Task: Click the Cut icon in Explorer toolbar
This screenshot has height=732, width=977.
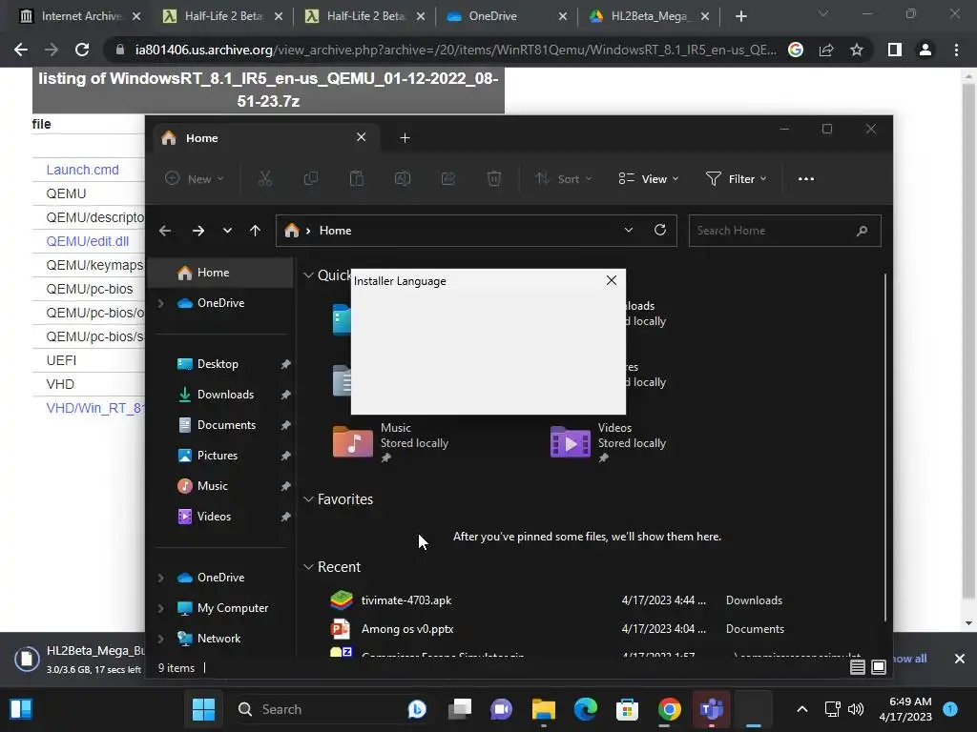Action: (x=265, y=178)
